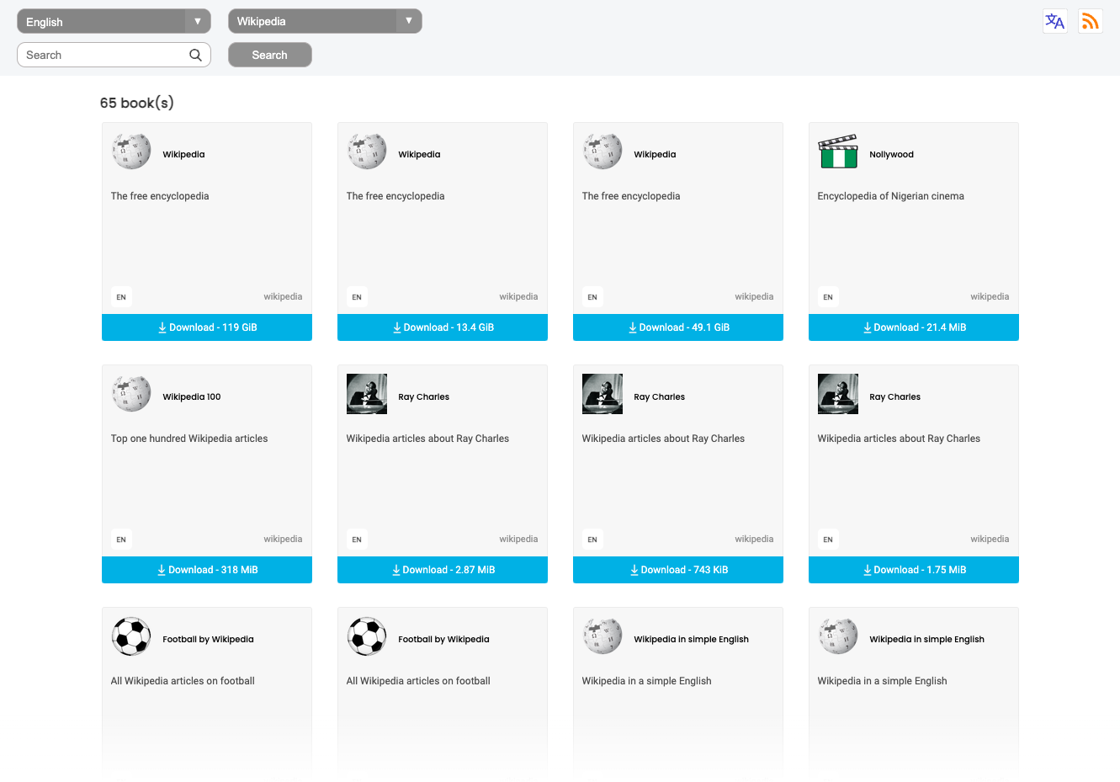Click the first Football by Wikipedia soccer ball icon
The width and height of the screenshot is (1120, 782).
point(131,636)
